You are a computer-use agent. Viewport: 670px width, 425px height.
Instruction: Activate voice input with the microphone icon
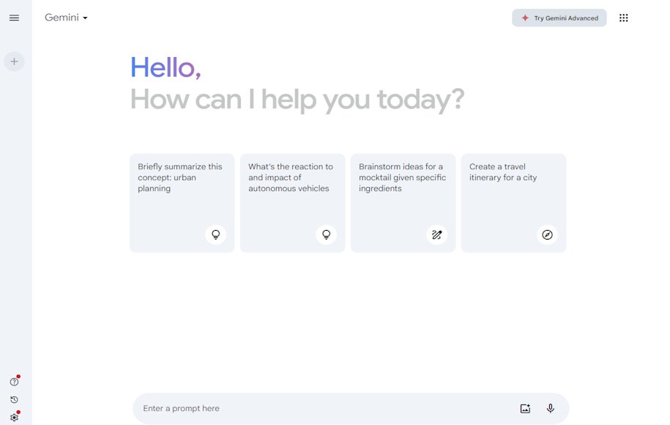550,408
